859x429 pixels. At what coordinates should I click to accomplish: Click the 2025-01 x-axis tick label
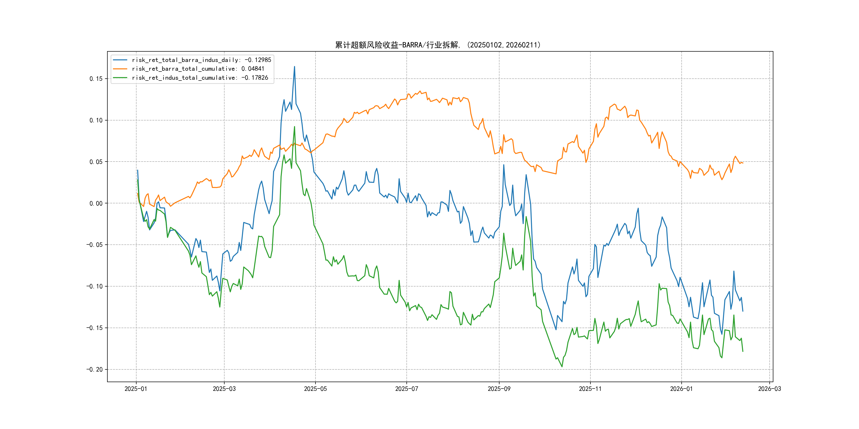[x=136, y=389]
